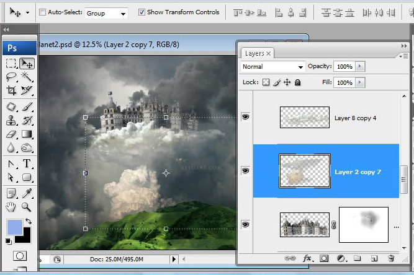Select the Gradient tool

(27, 134)
